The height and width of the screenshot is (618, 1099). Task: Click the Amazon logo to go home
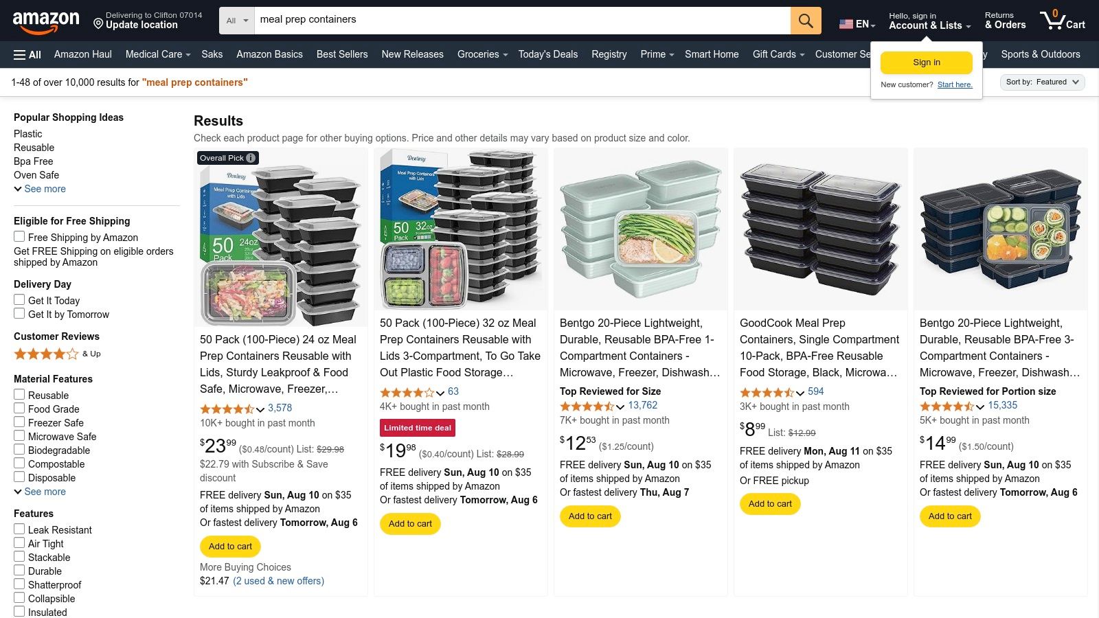point(45,19)
